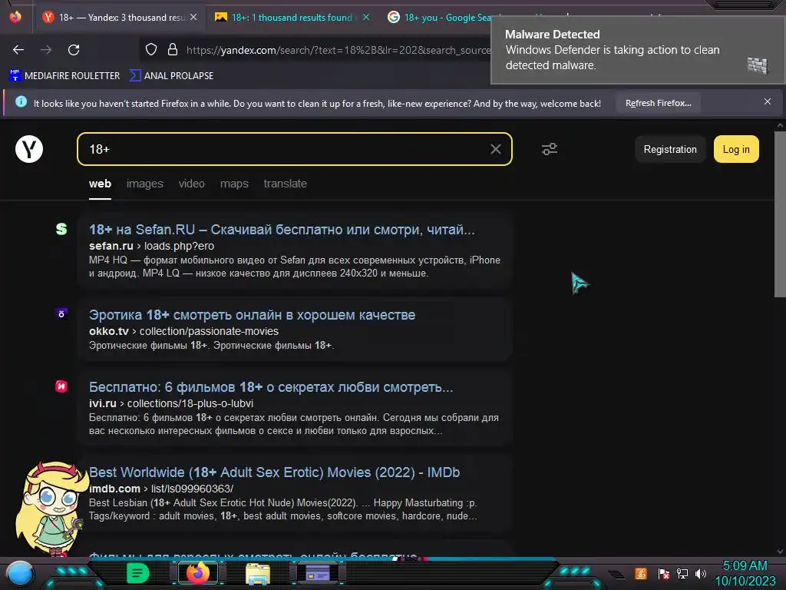Select the web search tab
This screenshot has width=786, height=590.
101,184
